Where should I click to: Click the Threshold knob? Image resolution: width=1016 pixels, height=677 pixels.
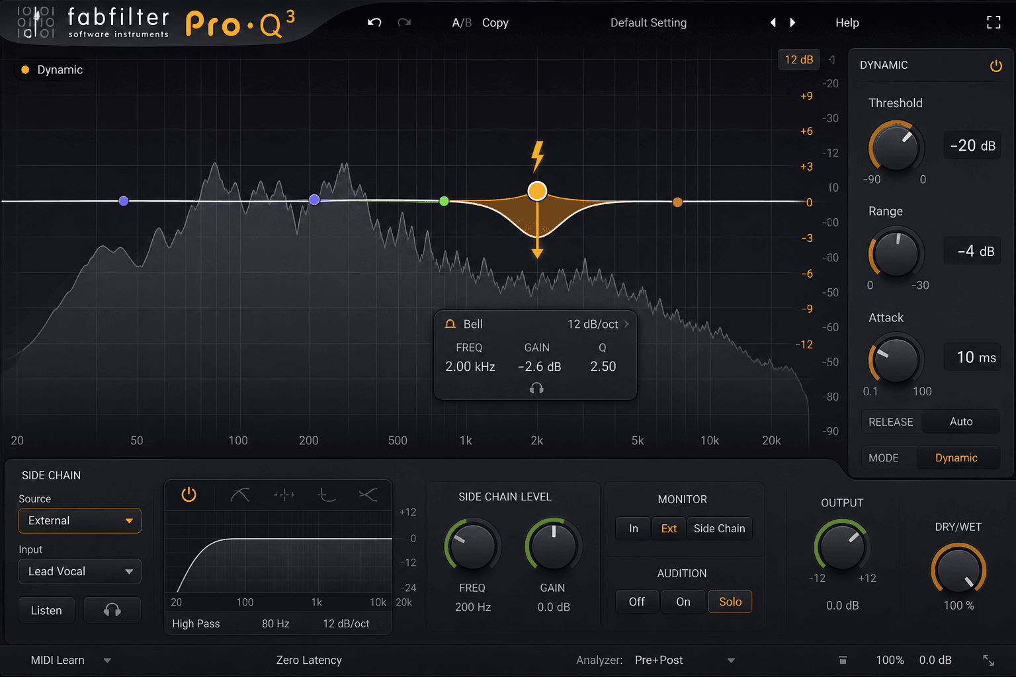pos(895,146)
